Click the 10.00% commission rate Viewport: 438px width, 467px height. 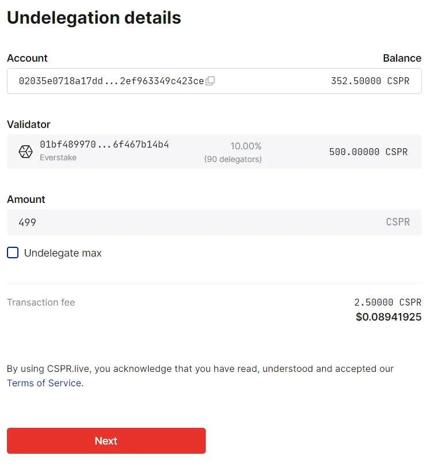pyautogui.click(x=246, y=146)
